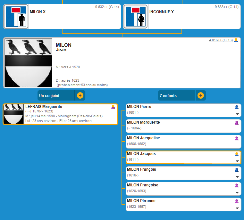Expand the dropdown arrow for MILON Péronne
Image resolution: width=244 pixels, height=220 pixels.
(237, 208)
